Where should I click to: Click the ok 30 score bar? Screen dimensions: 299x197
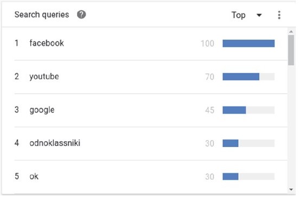pos(249,176)
